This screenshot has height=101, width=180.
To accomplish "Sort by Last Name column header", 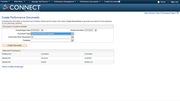I will click(45, 54).
